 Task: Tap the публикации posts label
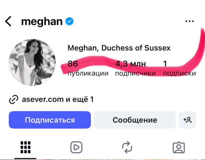point(88,73)
